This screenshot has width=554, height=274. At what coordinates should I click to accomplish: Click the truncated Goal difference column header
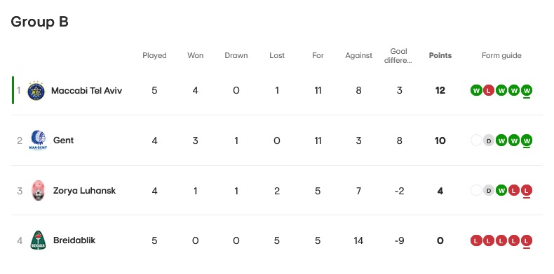tap(399, 56)
